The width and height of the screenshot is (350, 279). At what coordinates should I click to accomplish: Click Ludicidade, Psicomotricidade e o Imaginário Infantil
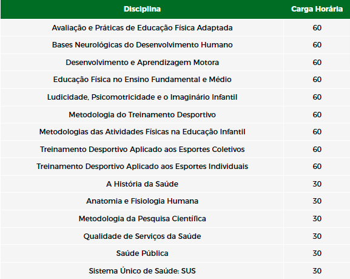pyautogui.click(x=142, y=97)
